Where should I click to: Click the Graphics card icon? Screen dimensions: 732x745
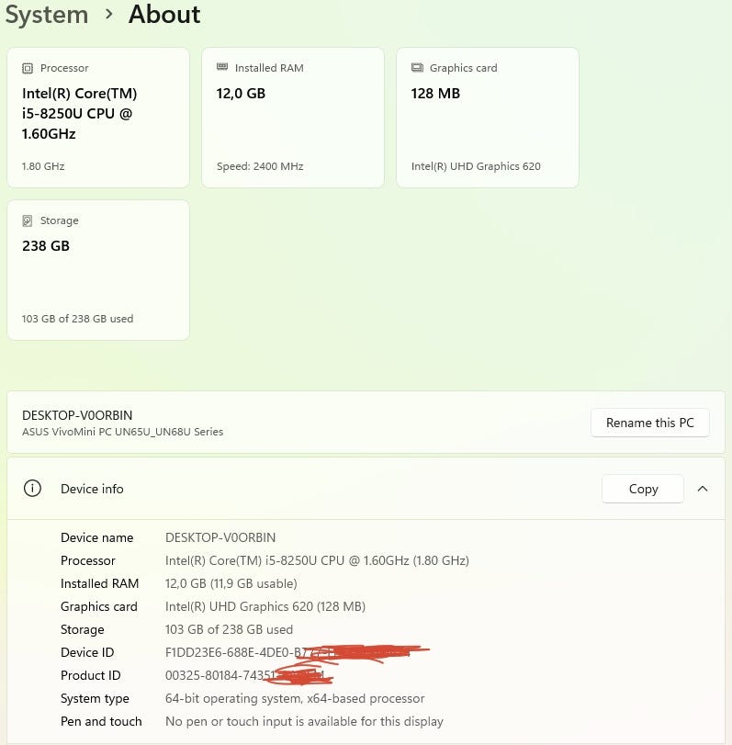(417, 67)
